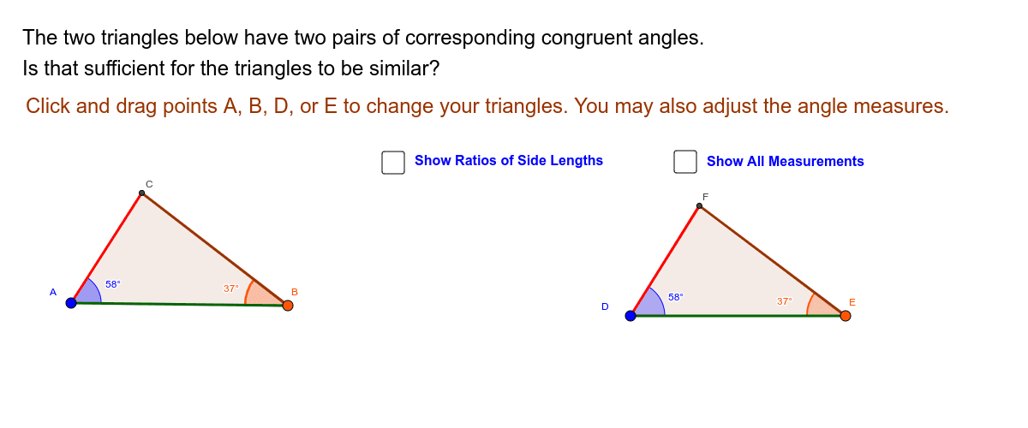Select orange point E
Screen dimensions: 1028x428
846,316
